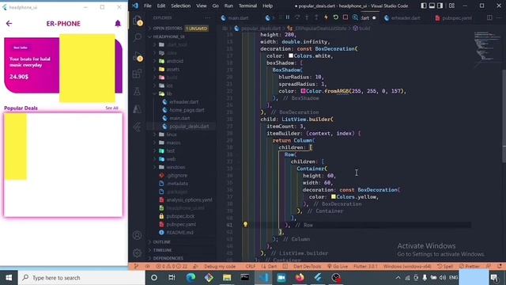The image size is (506, 285).
Task: Open the Run menu
Action: (228, 6)
